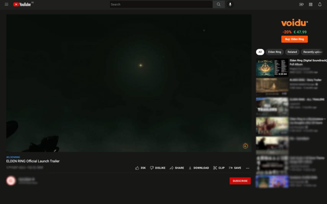This screenshot has height=204, width=327.
Task: Open the Create video camera icon
Action: pos(301,4)
